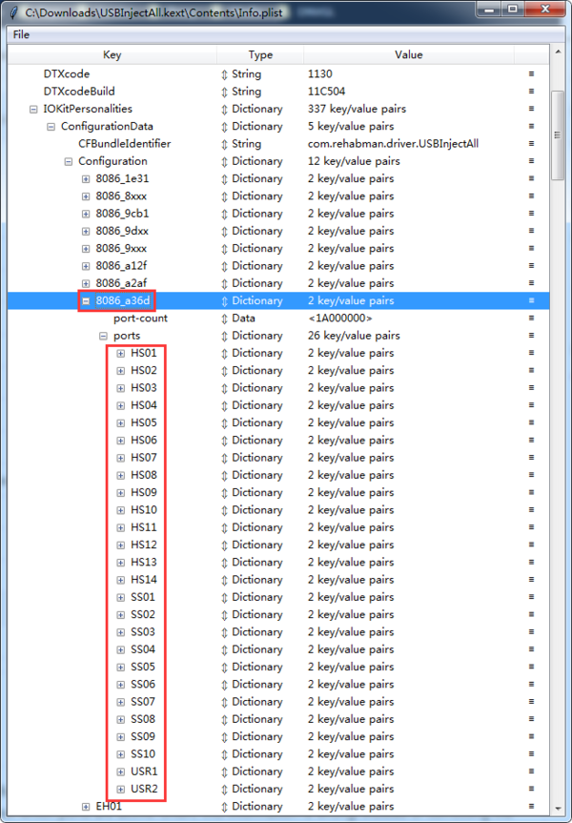Open the File menu
572x823 pixels.
coord(21,34)
